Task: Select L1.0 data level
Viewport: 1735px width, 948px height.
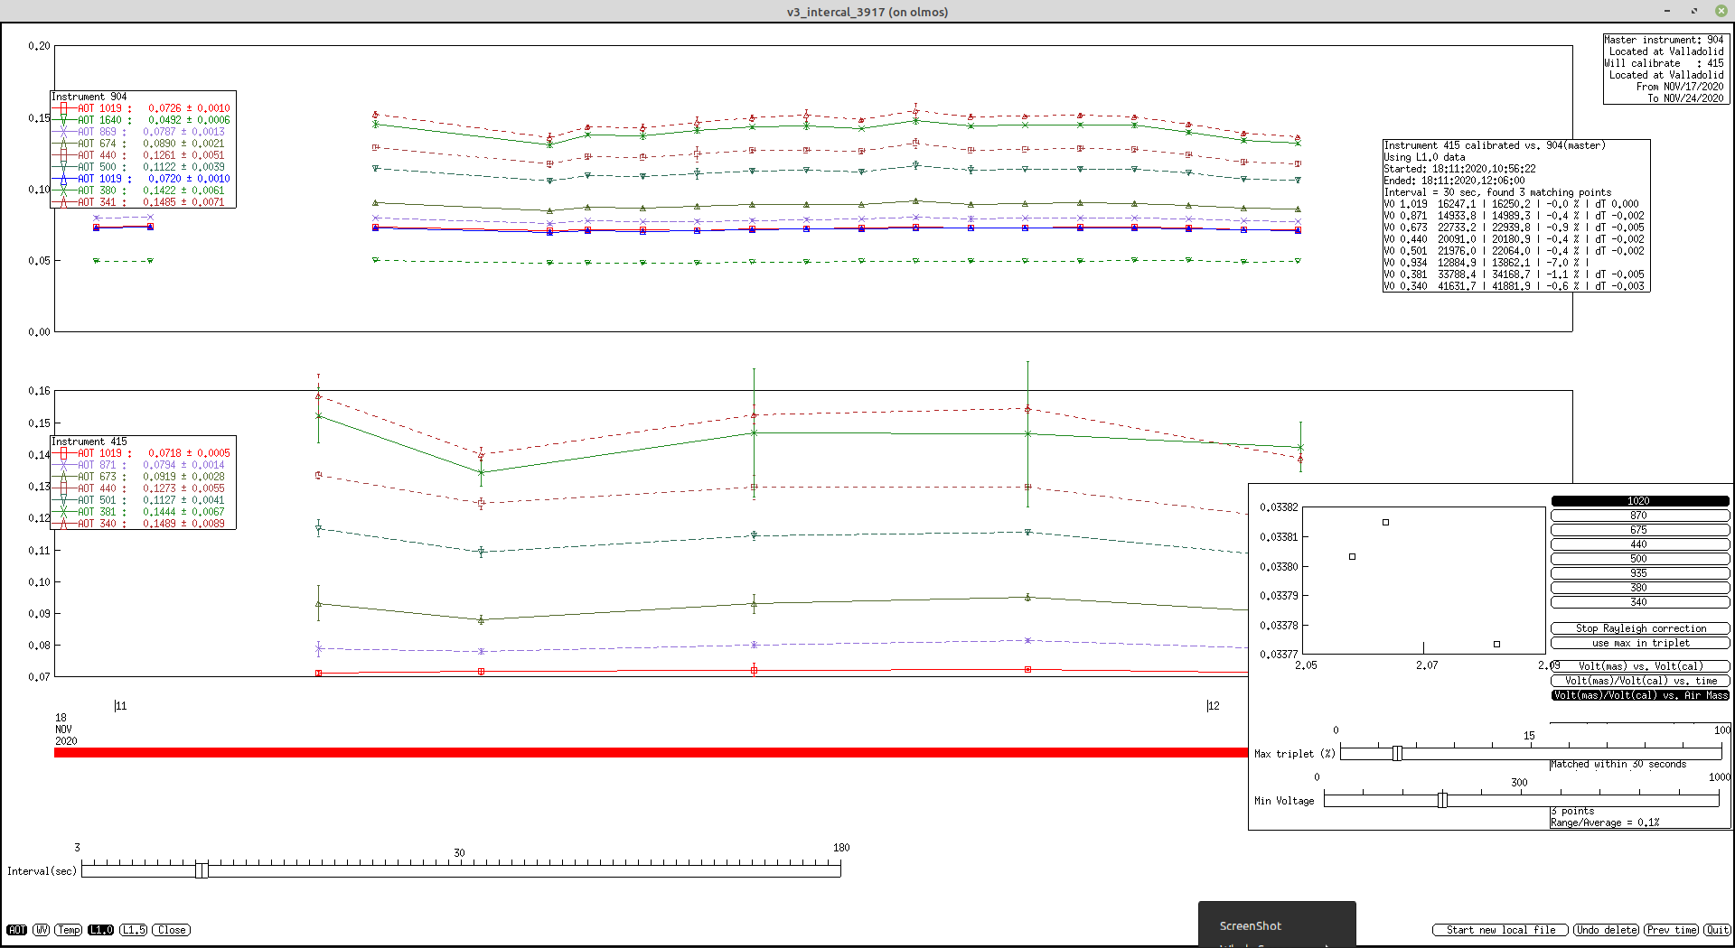Action: (101, 930)
